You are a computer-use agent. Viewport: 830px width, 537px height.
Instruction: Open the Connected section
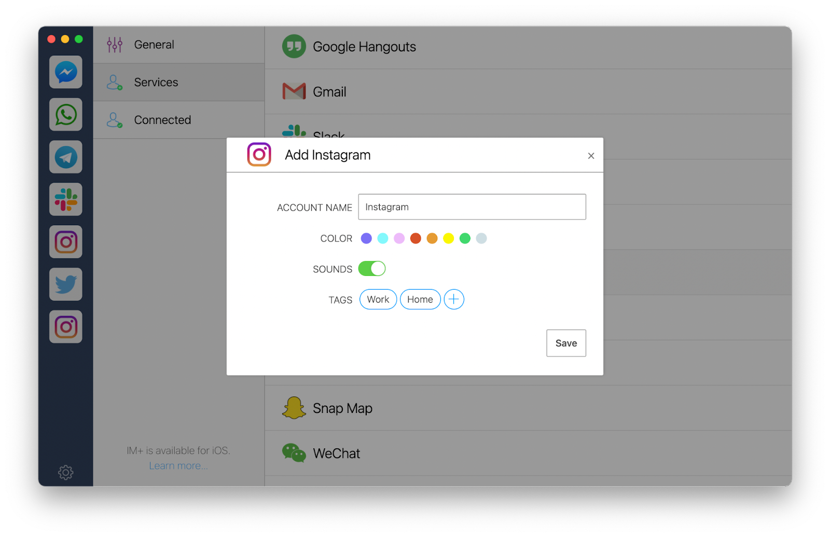162,120
